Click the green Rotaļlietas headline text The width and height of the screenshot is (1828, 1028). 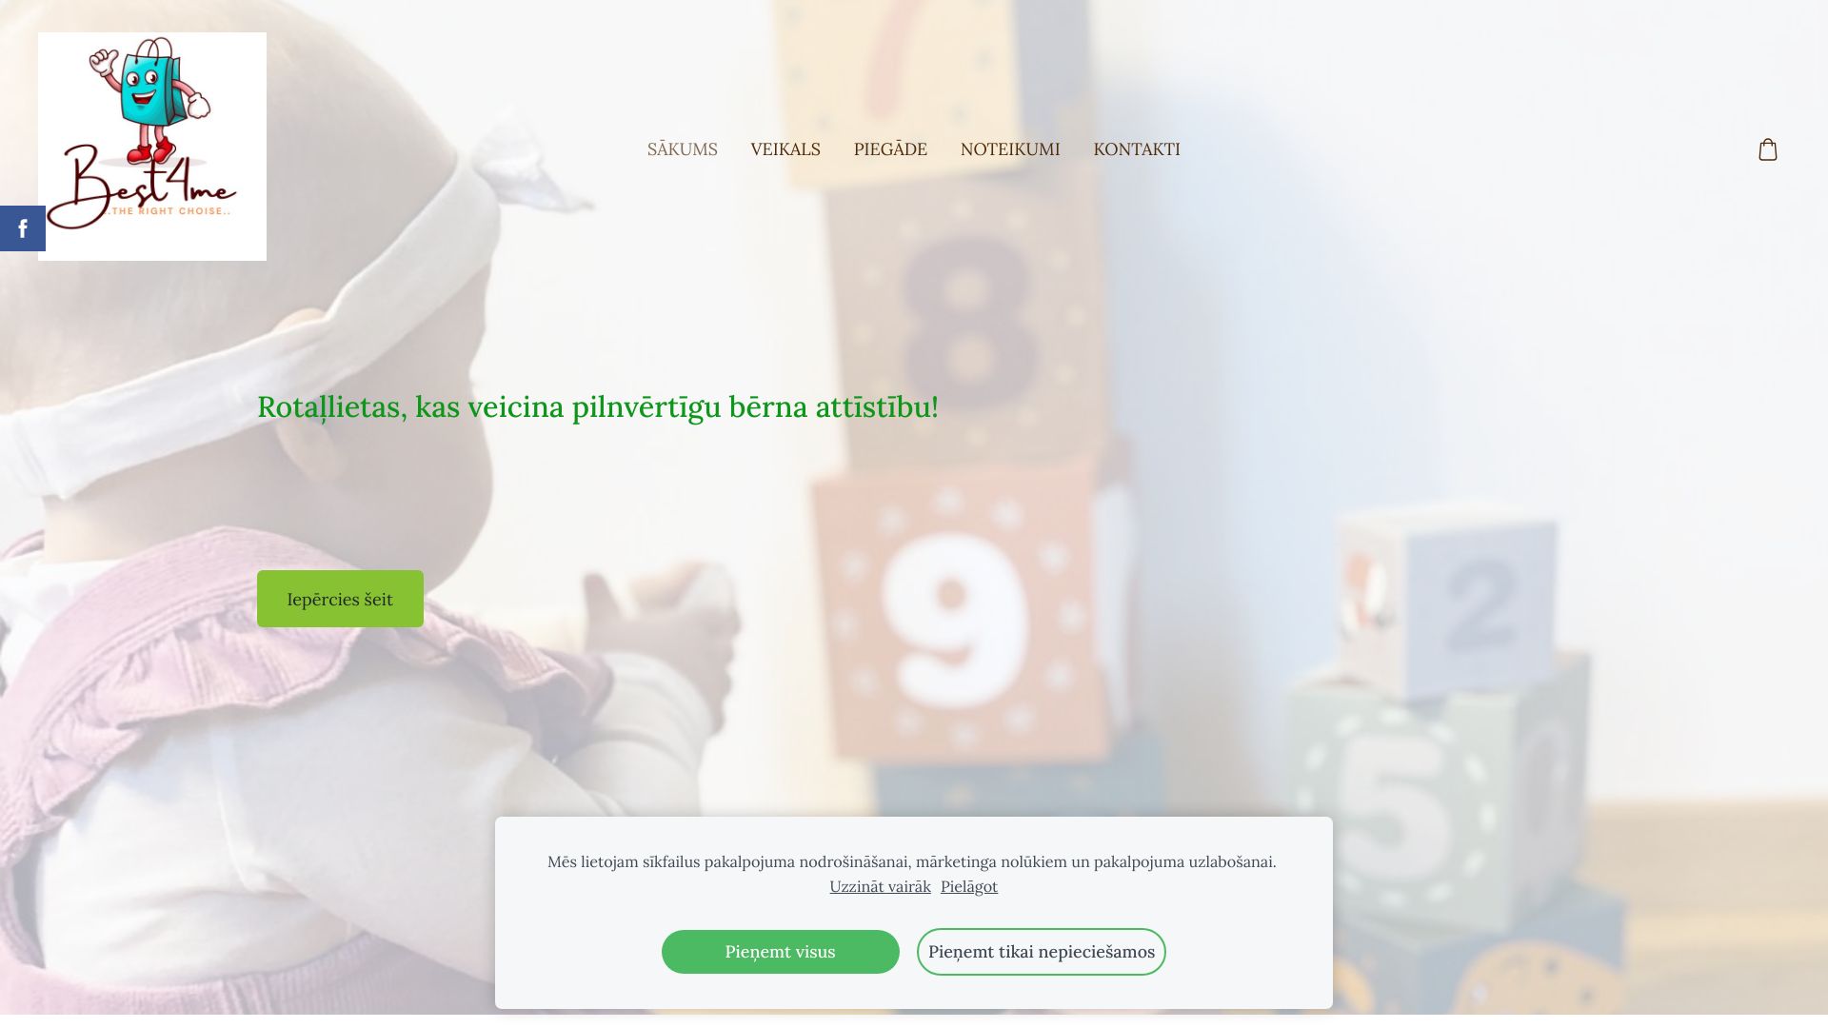598,407
